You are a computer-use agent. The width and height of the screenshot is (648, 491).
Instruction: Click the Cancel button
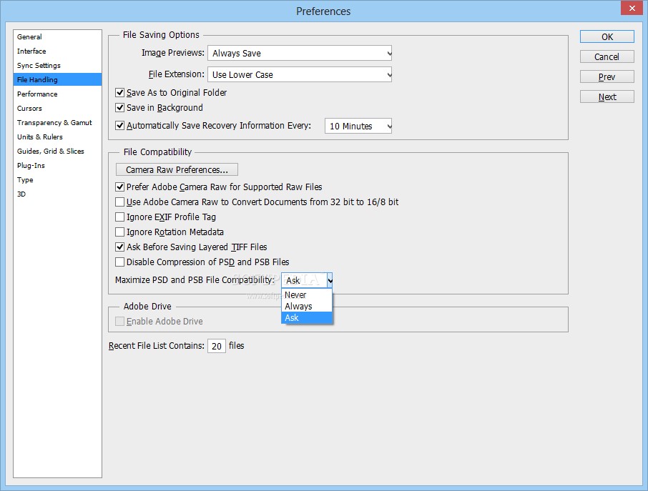pos(607,56)
